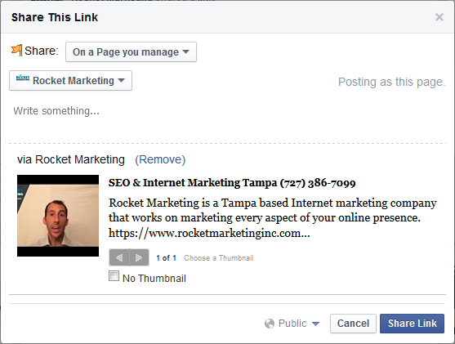Go to the next thumbnail arrow
Screen dimensions: 455x344
coord(139,257)
